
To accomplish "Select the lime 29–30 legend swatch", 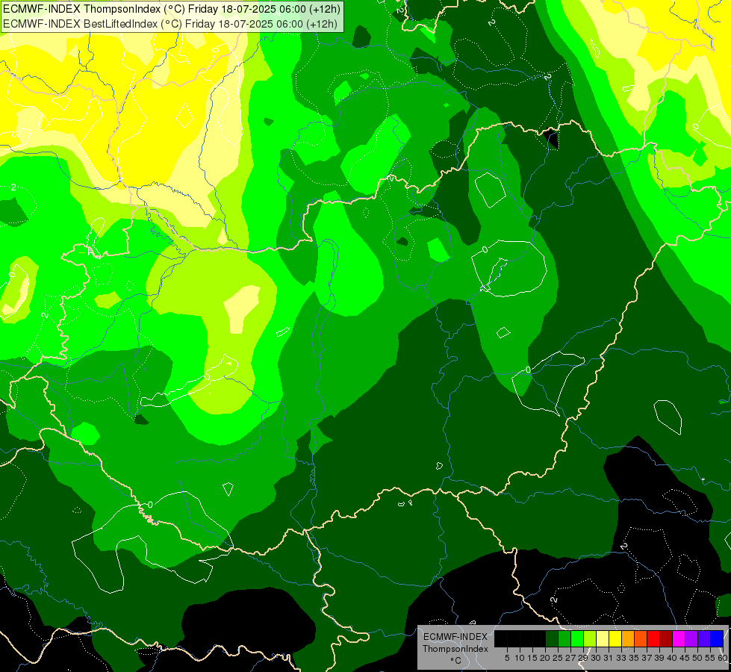I will [590, 638].
